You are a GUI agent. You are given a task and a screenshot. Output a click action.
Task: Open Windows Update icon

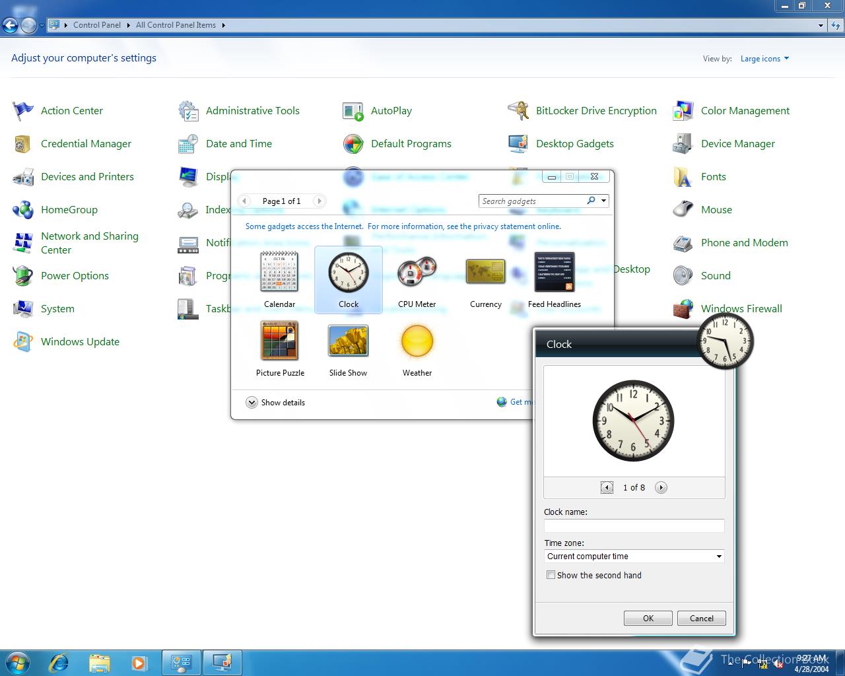click(23, 342)
